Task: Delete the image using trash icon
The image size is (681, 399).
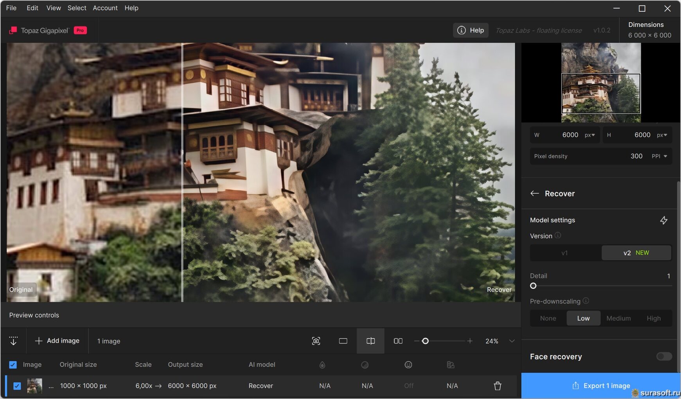Action: [x=497, y=386]
